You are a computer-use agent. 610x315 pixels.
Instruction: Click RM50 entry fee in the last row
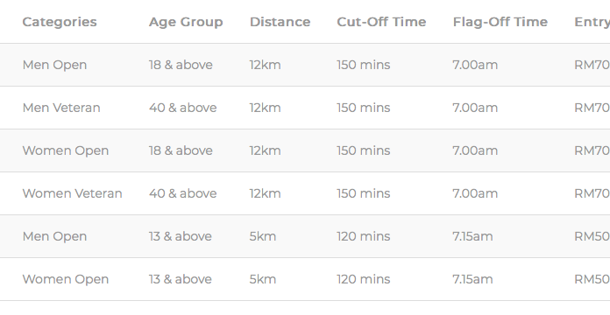point(592,279)
